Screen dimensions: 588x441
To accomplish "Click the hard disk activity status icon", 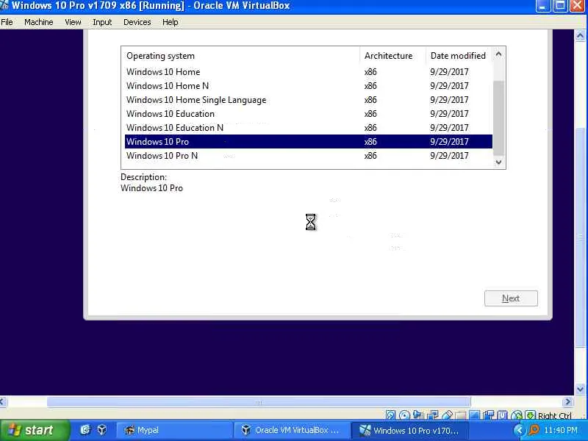I will click(391, 415).
